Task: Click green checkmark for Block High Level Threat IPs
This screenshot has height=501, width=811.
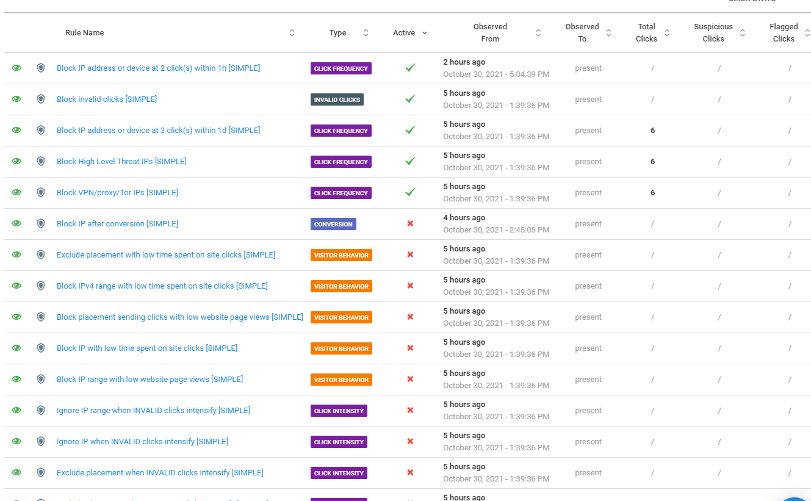Action: tap(410, 161)
